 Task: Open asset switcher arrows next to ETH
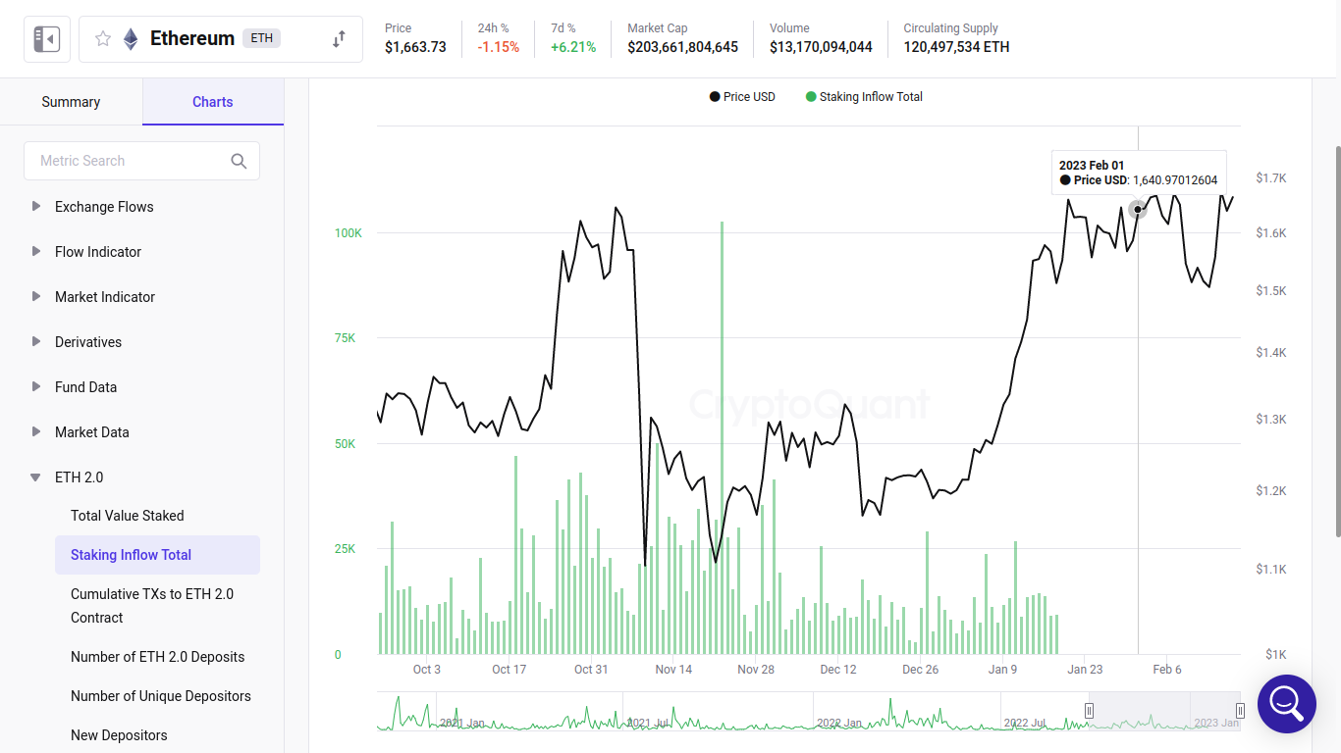(x=339, y=39)
